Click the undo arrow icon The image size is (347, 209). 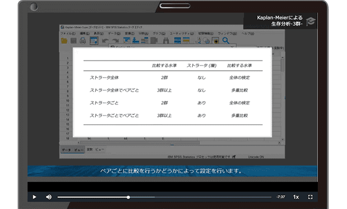105,41
